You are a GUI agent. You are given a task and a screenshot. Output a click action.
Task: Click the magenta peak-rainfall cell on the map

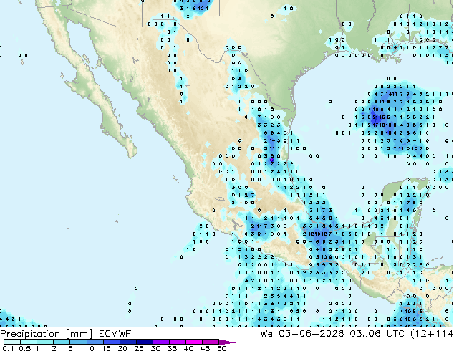(272, 160)
